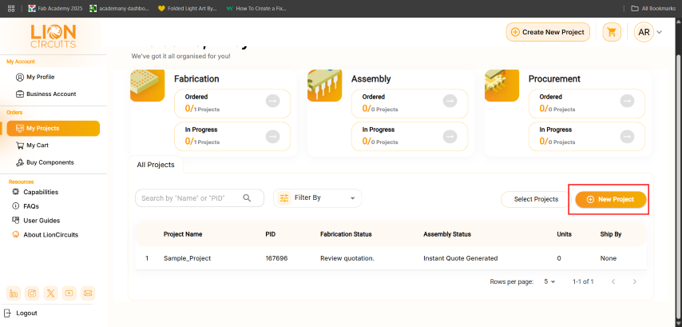Click the AR user avatar
The height and width of the screenshot is (327, 682).
644,32
